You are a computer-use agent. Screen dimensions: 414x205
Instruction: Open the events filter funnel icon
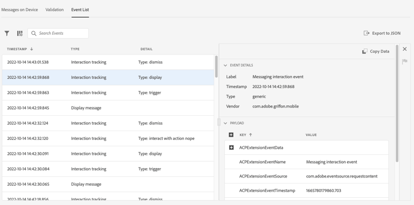[x=7, y=33]
